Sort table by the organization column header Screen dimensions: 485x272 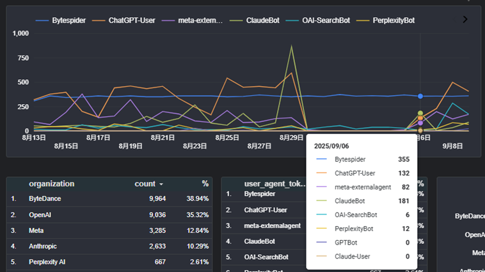(x=51, y=184)
